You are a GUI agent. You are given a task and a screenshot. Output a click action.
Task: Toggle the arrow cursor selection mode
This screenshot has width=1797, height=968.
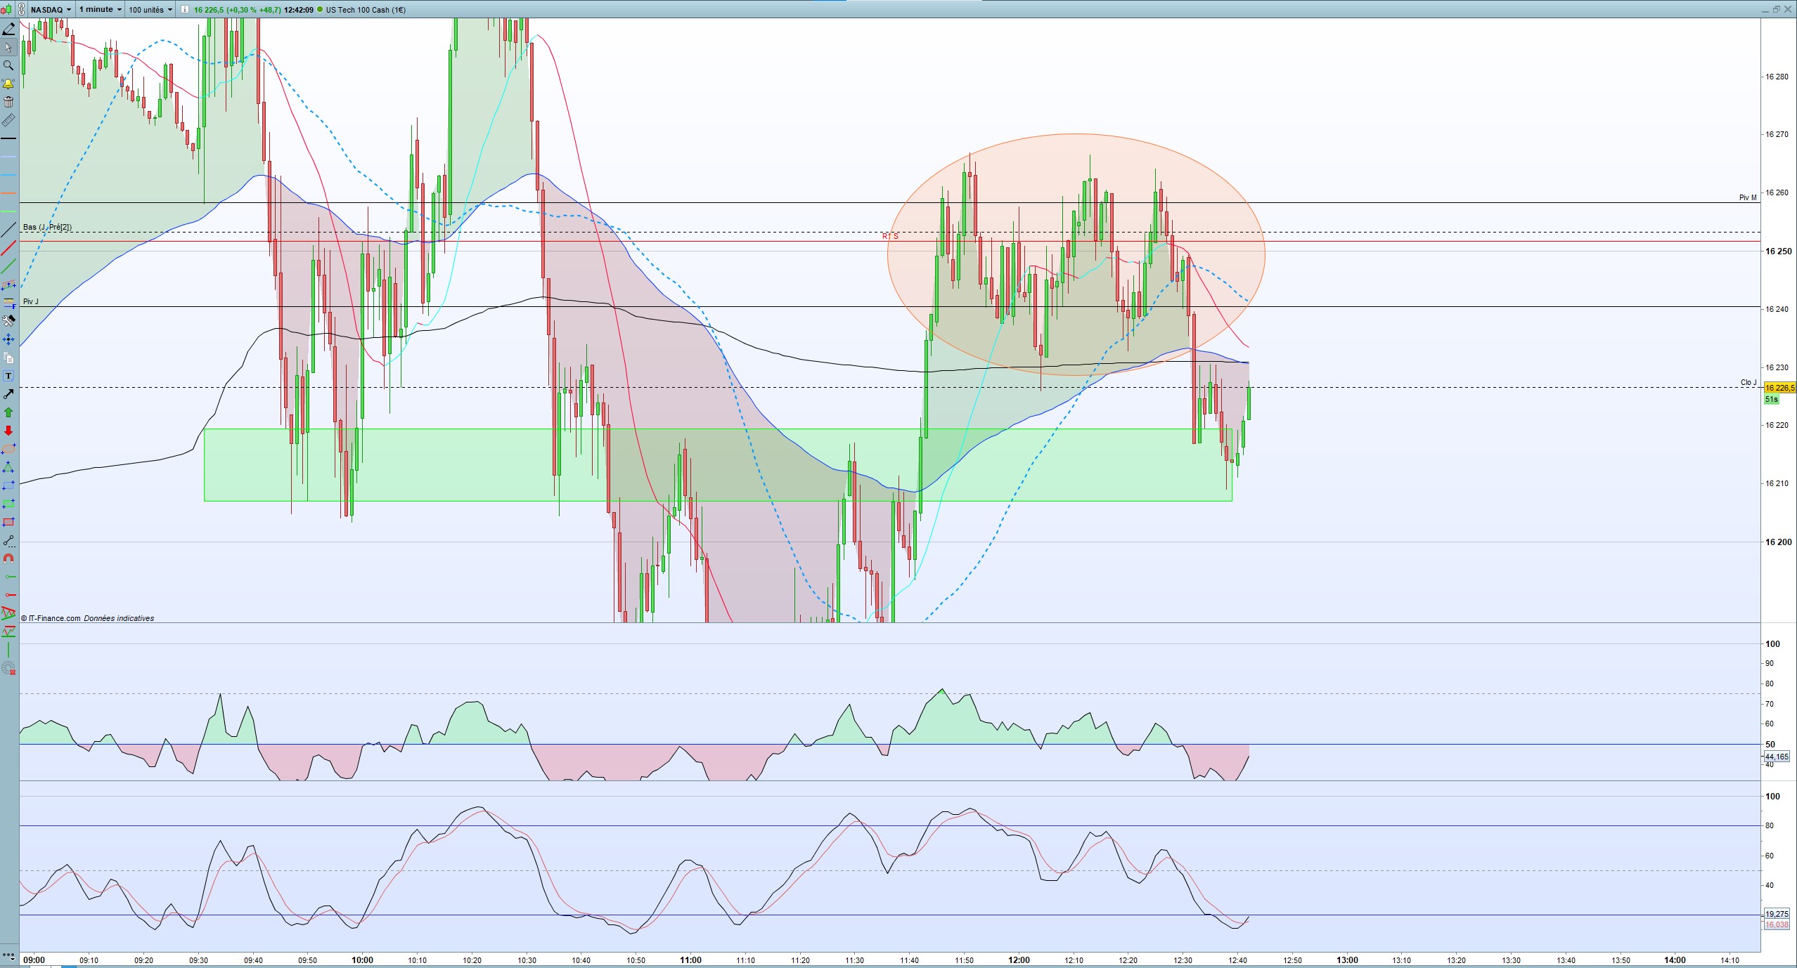pos(8,47)
